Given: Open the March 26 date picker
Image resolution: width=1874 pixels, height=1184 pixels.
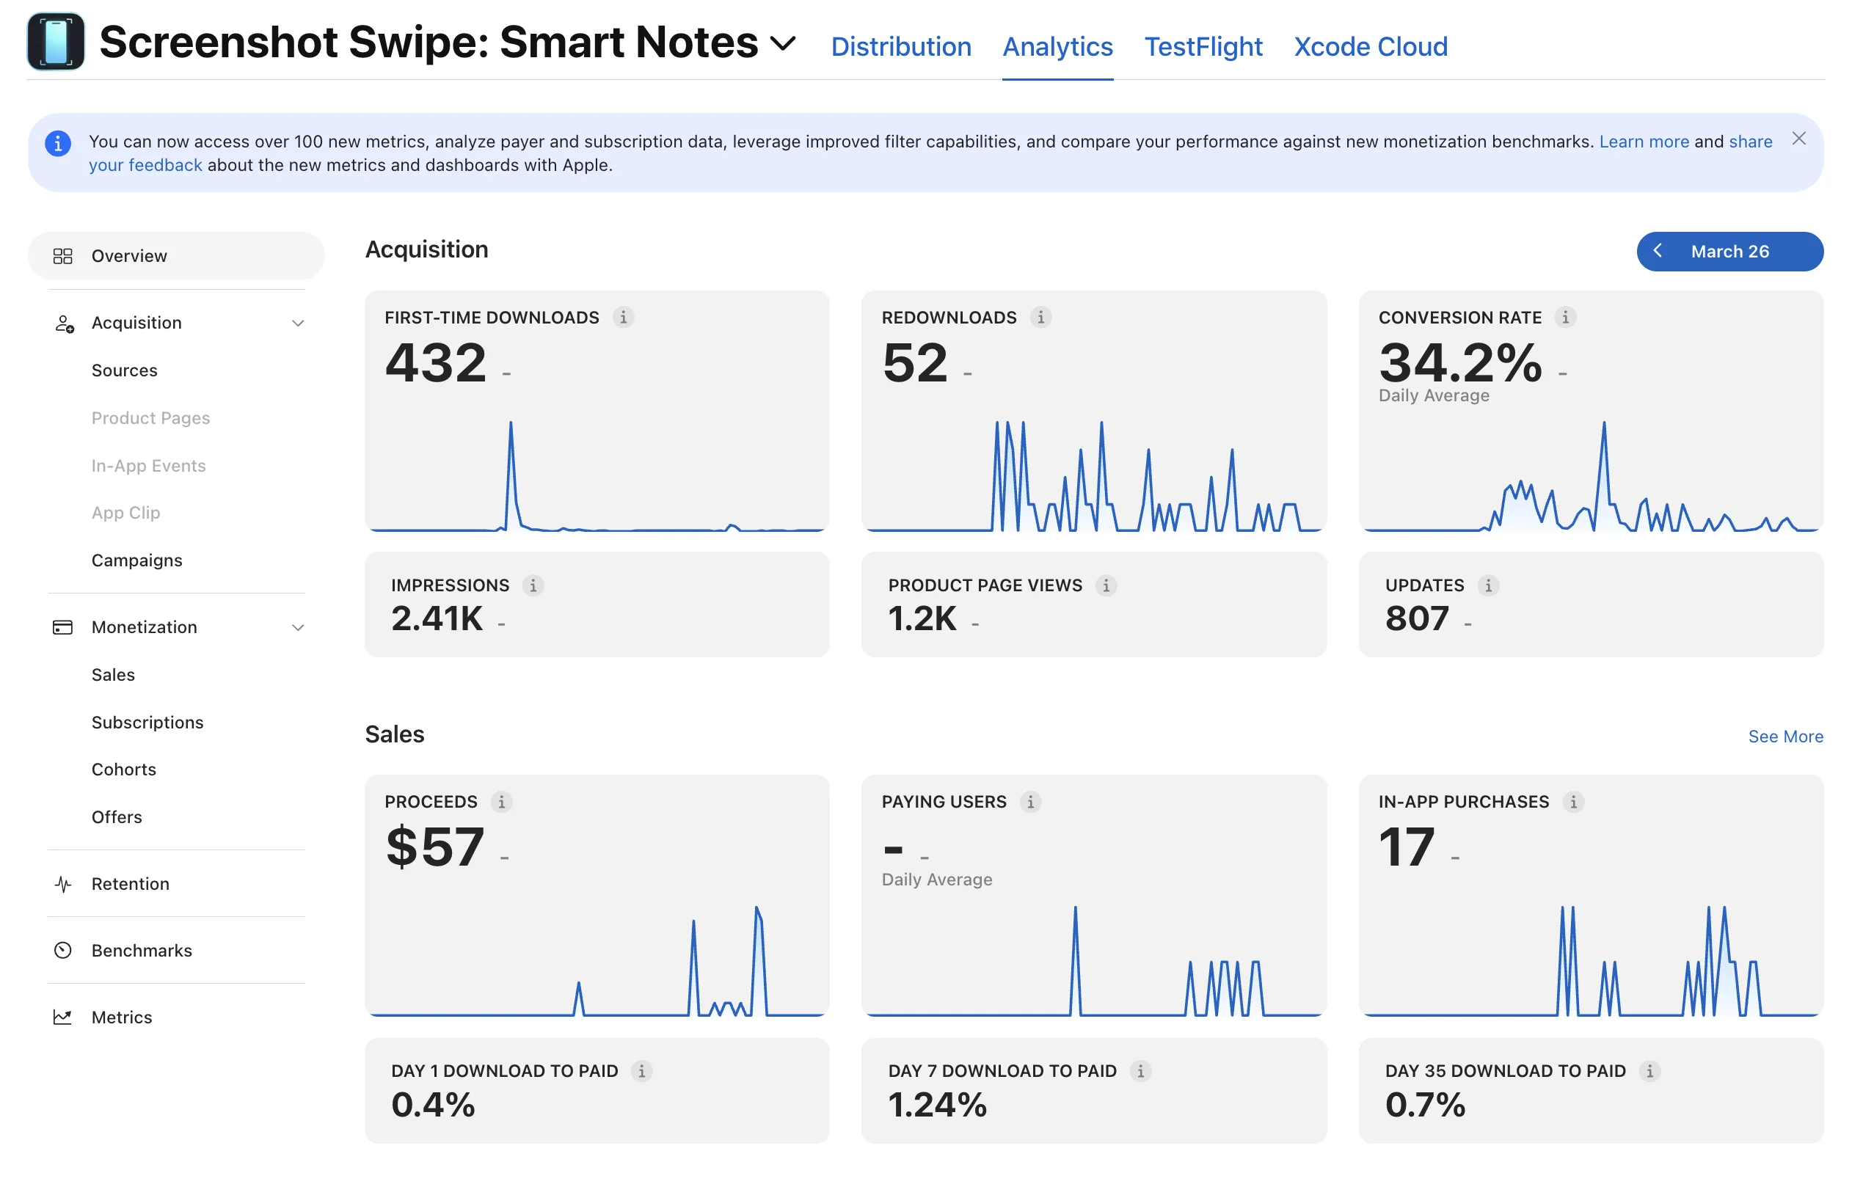Looking at the screenshot, I should click(x=1729, y=252).
